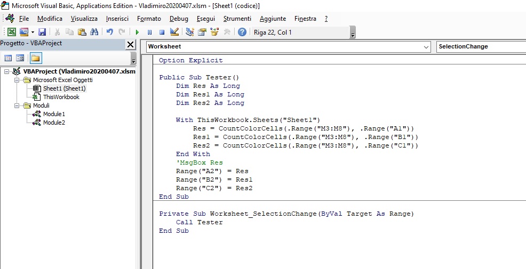The height and width of the screenshot is (269, 526).
Task: Click the View Object icon in Project panel
Action: click(x=20, y=58)
